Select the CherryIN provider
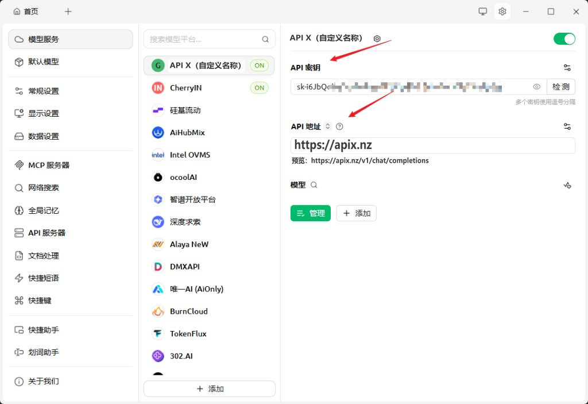 (209, 88)
